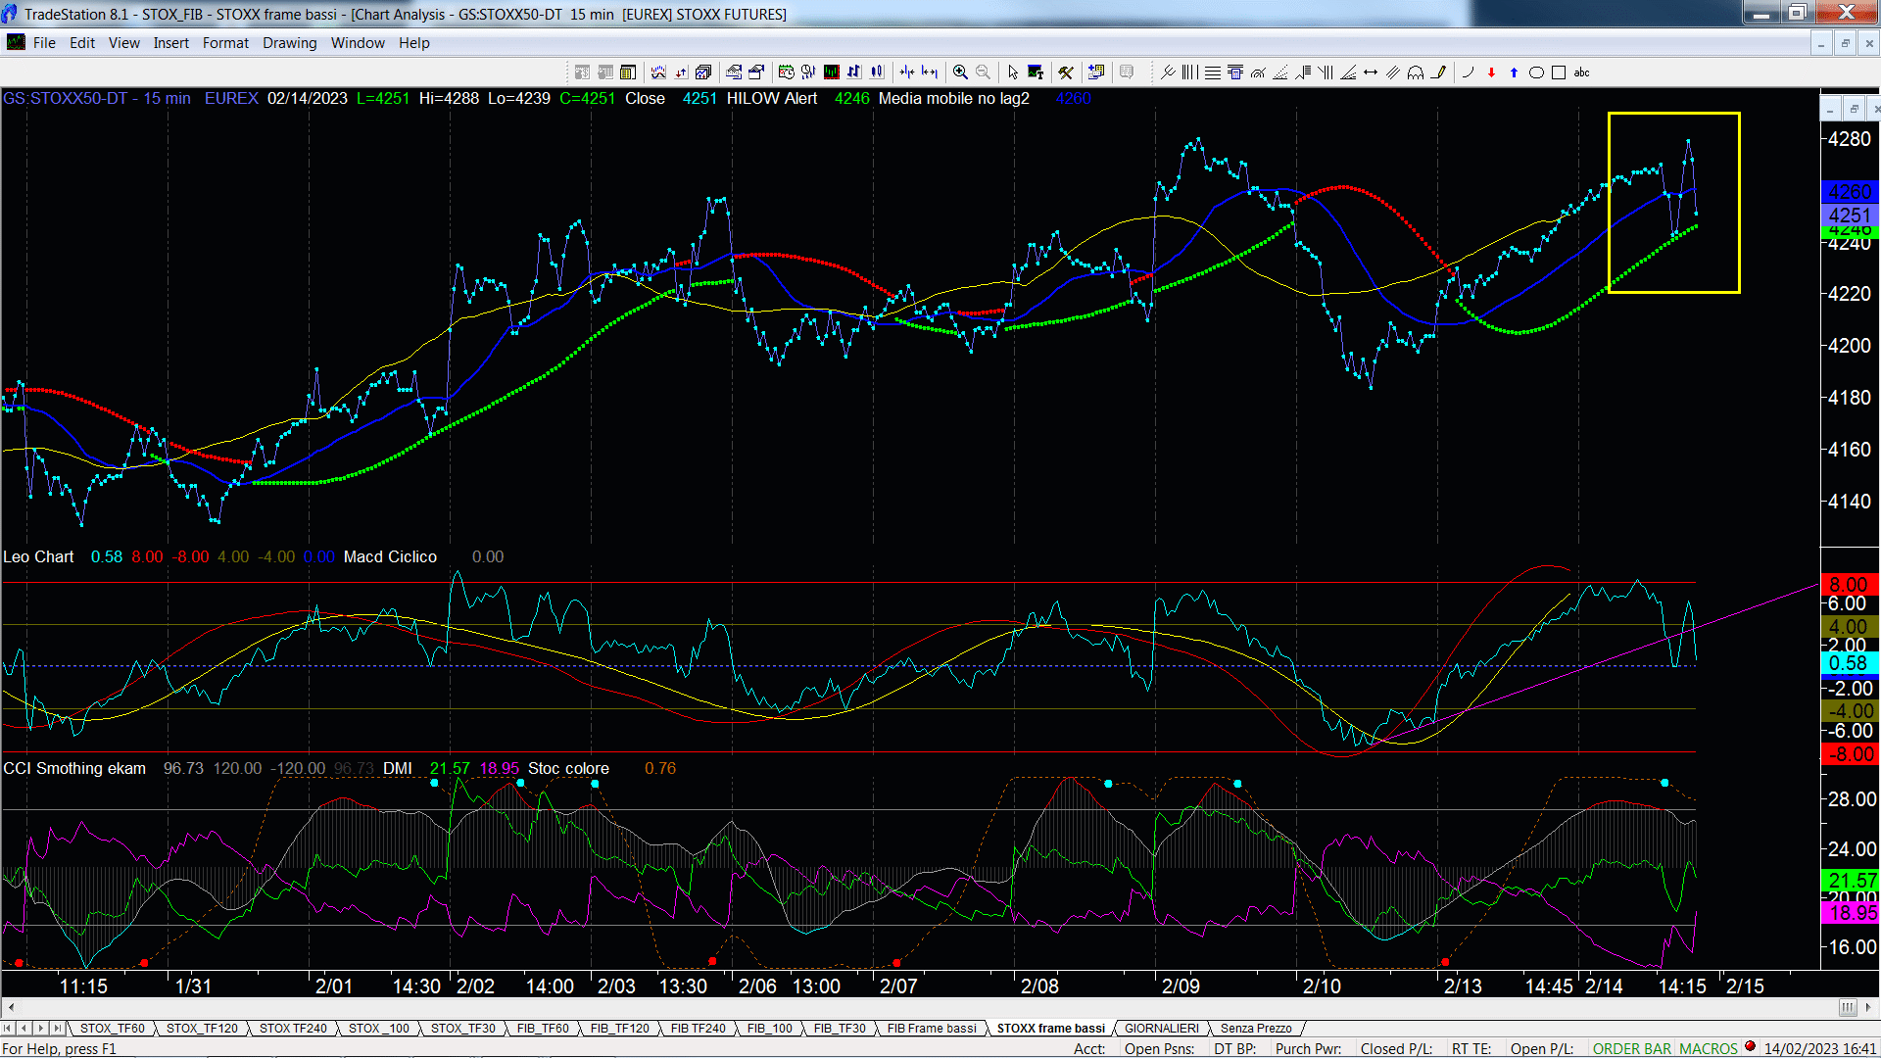The height and width of the screenshot is (1058, 1881).
Task: Switch to the Senza Prezzo tab
Action: coord(1256,1029)
